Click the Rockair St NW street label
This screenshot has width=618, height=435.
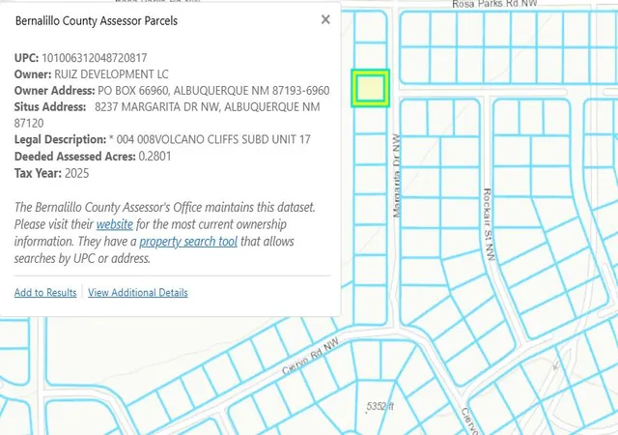[x=490, y=224]
